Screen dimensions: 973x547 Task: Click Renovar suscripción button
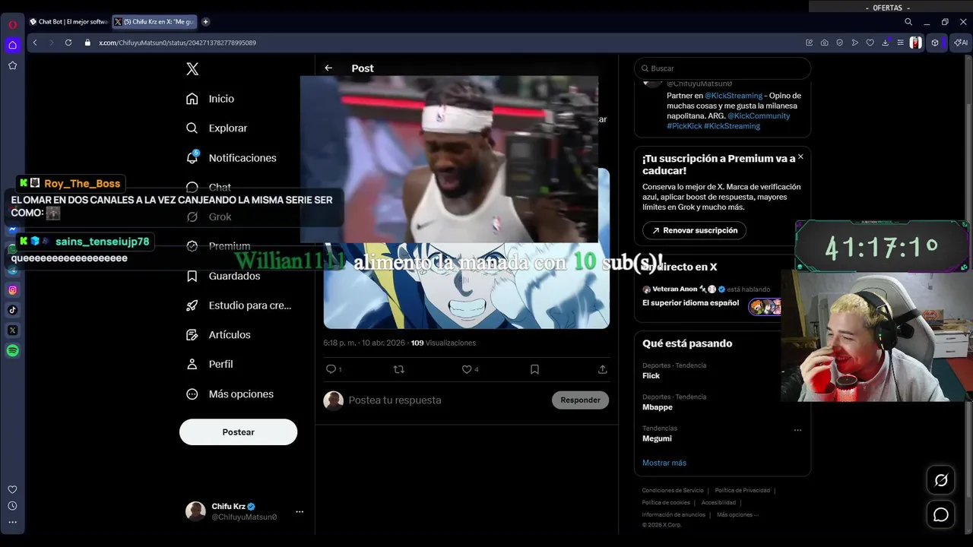point(694,230)
